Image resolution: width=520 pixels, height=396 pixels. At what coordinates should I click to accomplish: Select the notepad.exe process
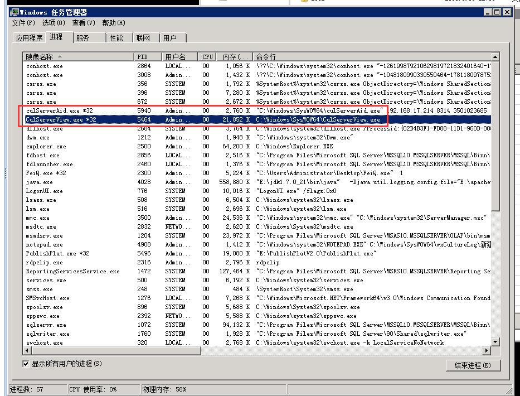click(x=257, y=245)
